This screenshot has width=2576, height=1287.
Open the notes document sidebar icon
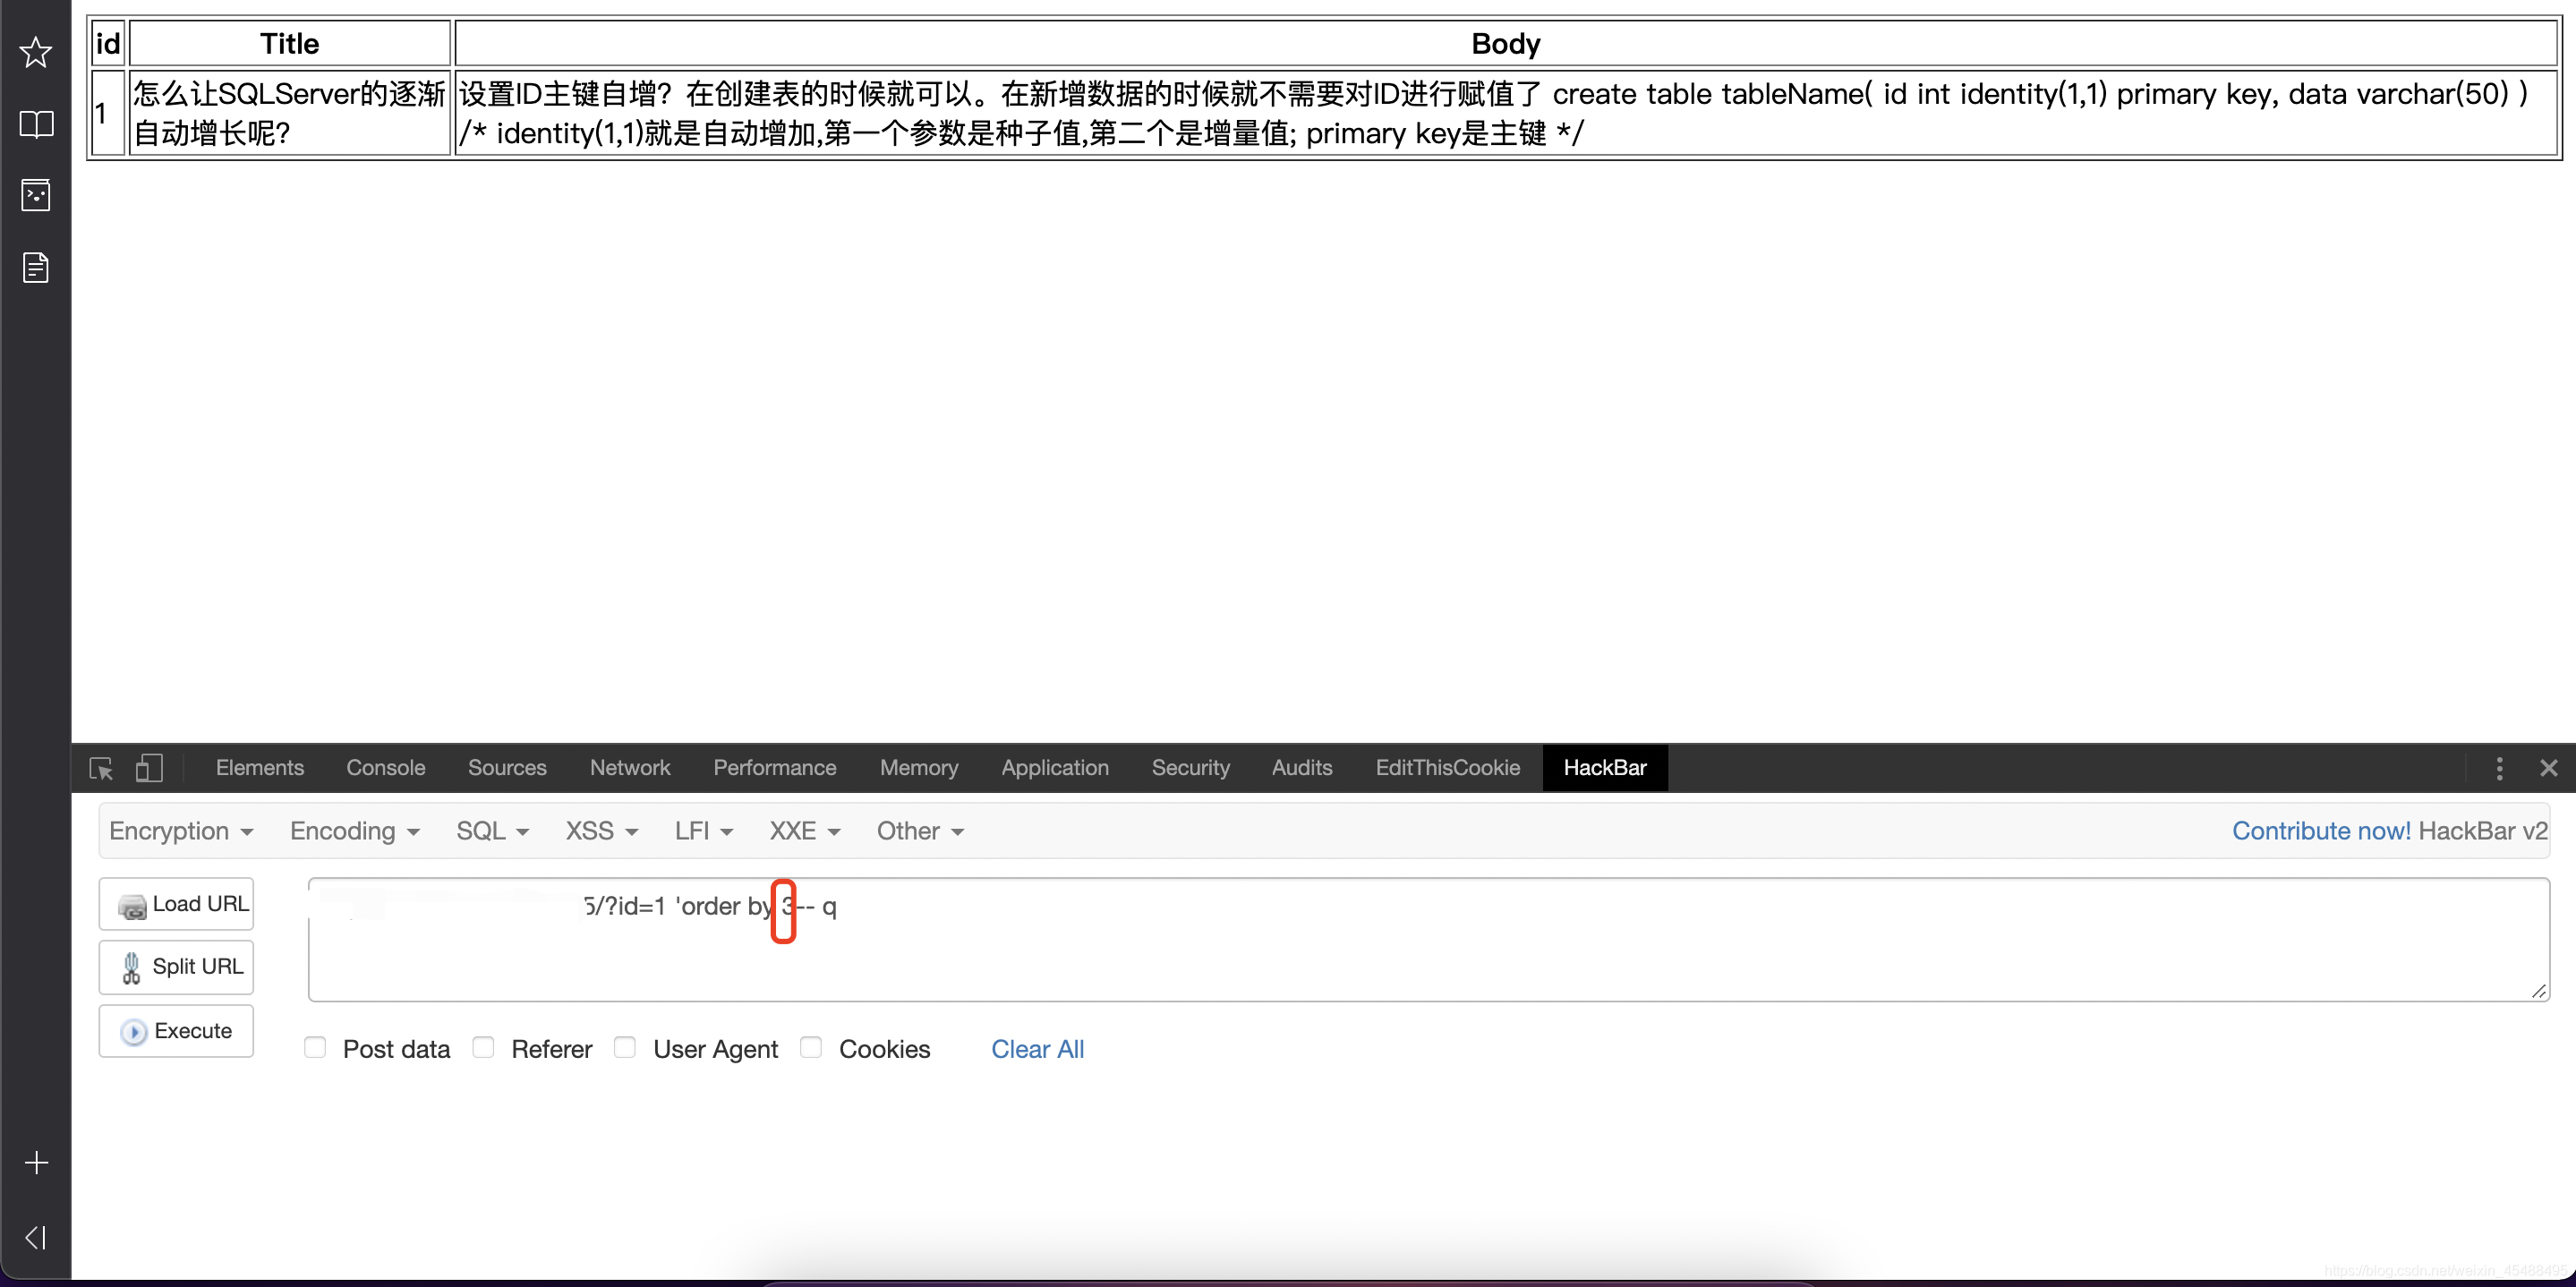(36, 267)
